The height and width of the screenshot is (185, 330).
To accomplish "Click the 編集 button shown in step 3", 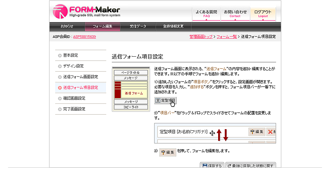I will point(168,152).
